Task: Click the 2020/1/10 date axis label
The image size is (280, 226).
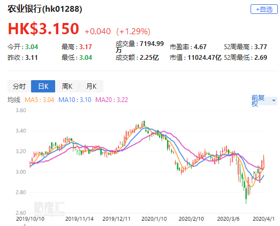Action: pyautogui.click(x=154, y=219)
